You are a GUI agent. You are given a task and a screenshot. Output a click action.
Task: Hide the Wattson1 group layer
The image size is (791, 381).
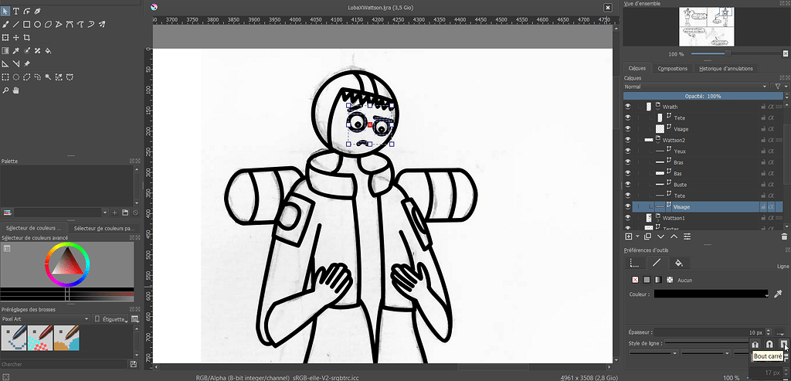(x=627, y=218)
